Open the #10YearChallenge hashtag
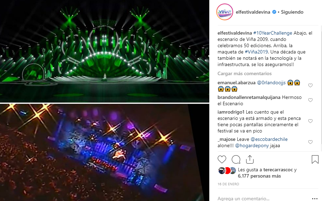This screenshot has width=322, height=201. coord(272,33)
